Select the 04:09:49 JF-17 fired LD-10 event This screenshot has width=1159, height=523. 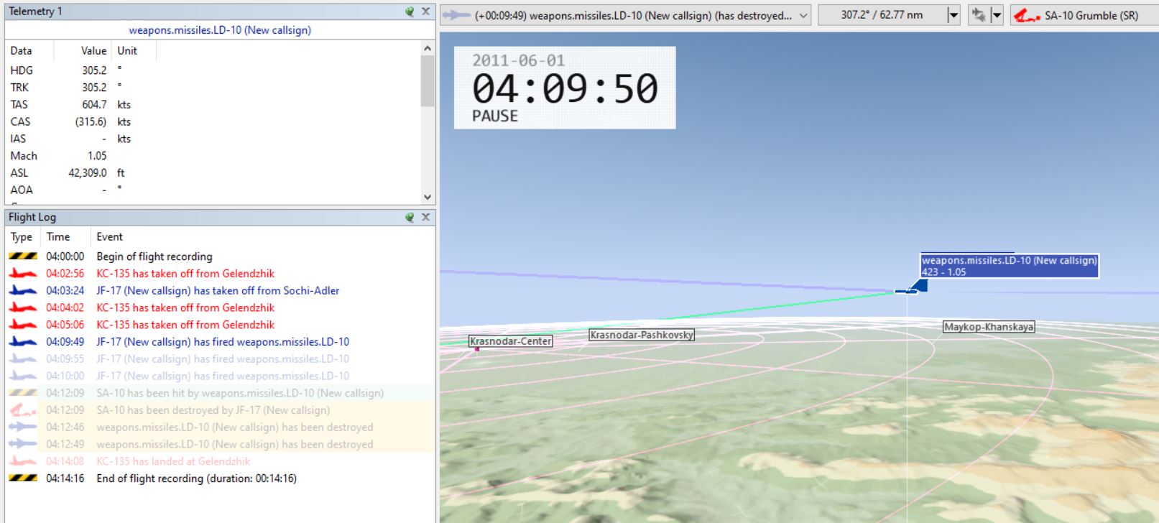[x=220, y=342]
